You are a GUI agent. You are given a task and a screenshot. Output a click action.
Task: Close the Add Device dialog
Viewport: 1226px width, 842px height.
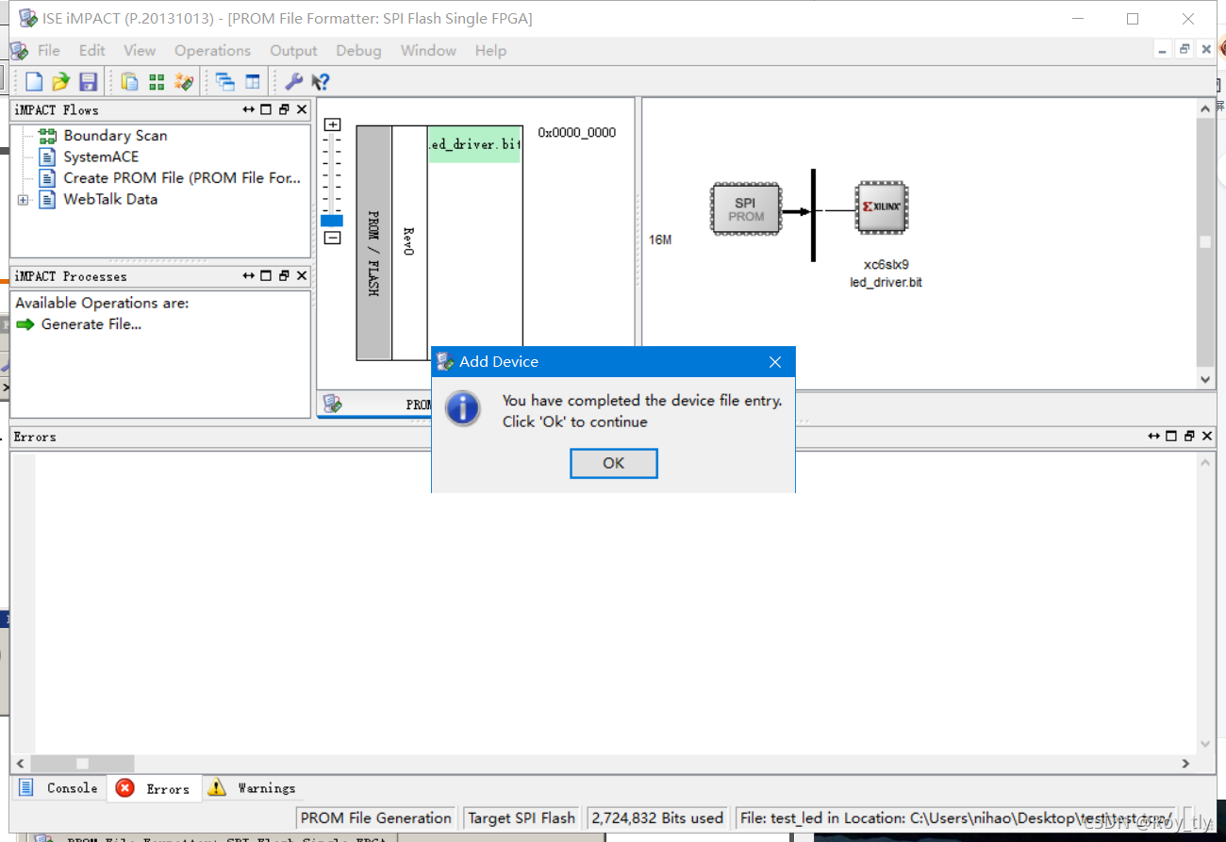[774, 362]
